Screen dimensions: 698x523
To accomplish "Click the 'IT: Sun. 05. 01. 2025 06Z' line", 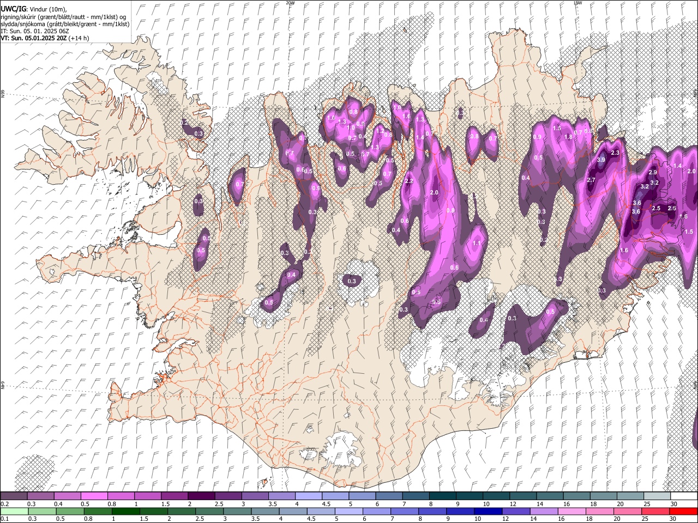I will [35, 31].
